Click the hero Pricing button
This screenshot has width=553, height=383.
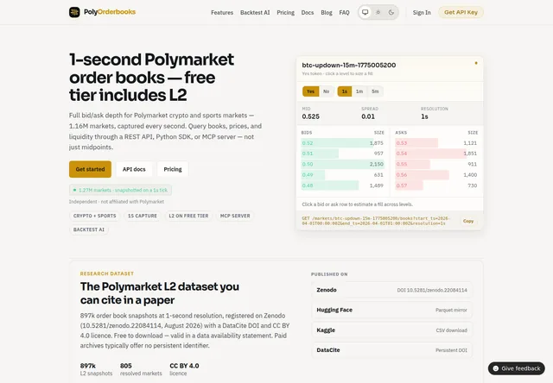click(173, 169)
